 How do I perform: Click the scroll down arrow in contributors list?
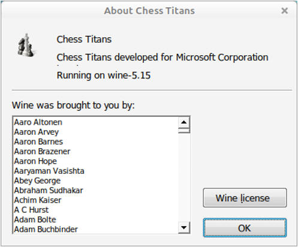click(x=184, y=227)
